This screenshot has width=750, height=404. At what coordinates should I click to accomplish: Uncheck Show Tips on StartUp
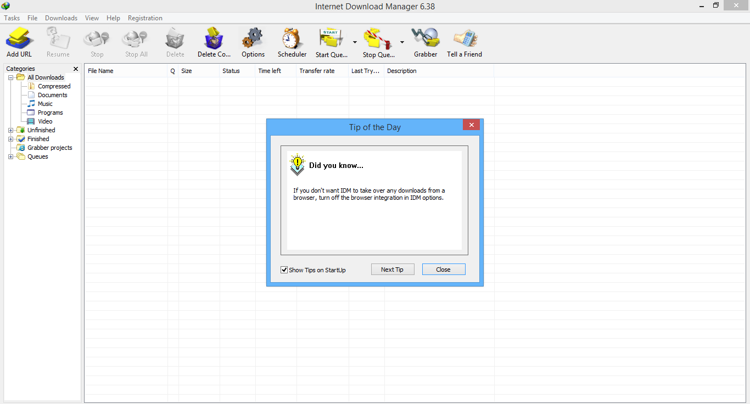(x=284, y=270)
